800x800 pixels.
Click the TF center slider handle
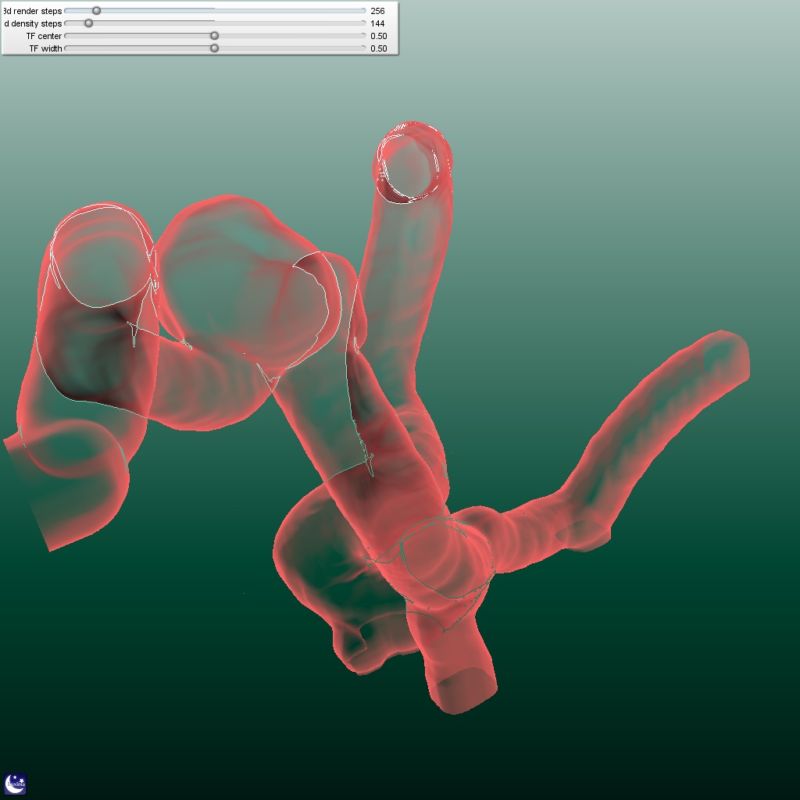point(215,36)
